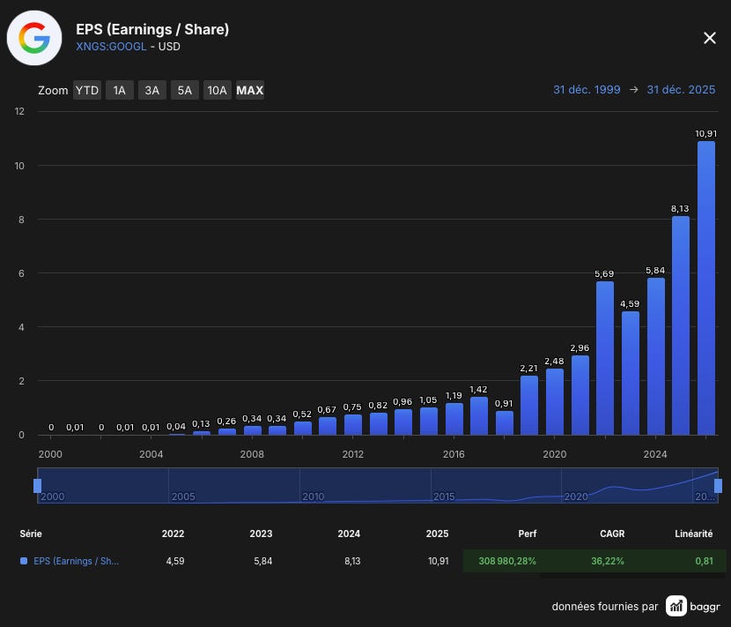Click the right range slider handle

718,486
